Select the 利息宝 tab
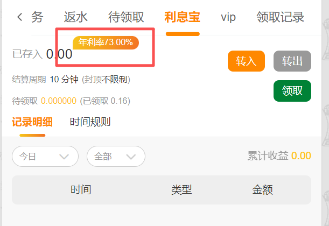Screen dimensions: 329x226 183,17
